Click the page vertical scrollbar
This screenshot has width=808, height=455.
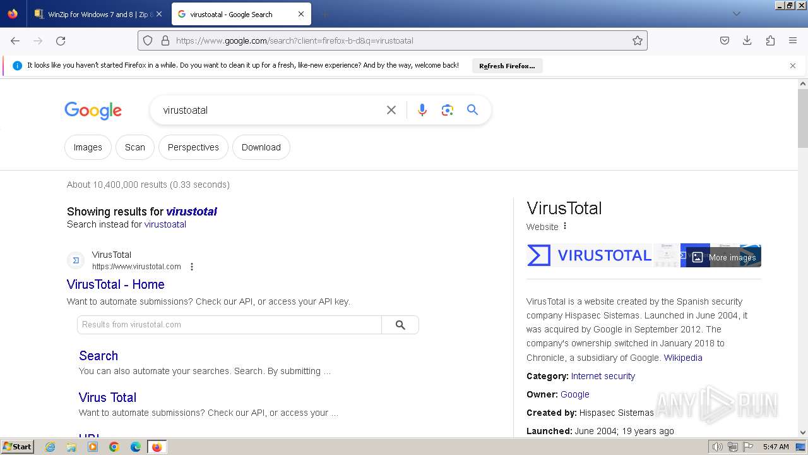tap(803, 118)
